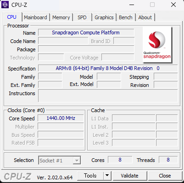Click the ARMv8 Specification field

[x=108, y=68]
